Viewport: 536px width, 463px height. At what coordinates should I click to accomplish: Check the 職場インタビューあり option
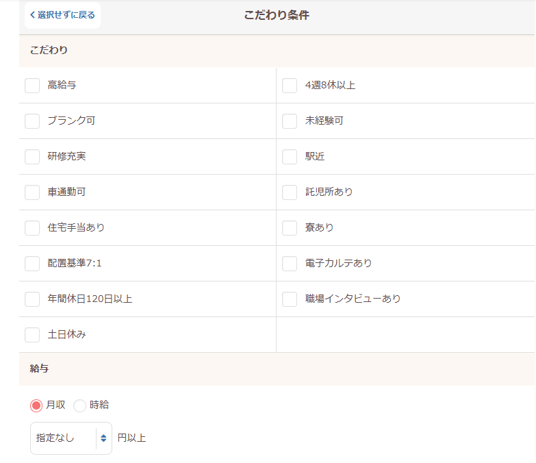(290, 299)
